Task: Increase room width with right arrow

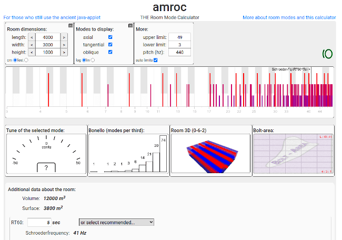Action: (64, 45)
